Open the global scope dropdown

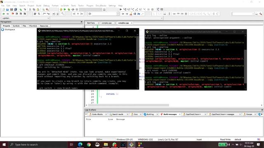point(48,18)
